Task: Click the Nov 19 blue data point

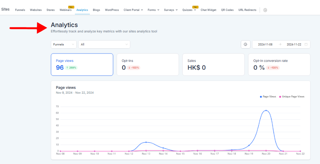Action: [249, 145]
